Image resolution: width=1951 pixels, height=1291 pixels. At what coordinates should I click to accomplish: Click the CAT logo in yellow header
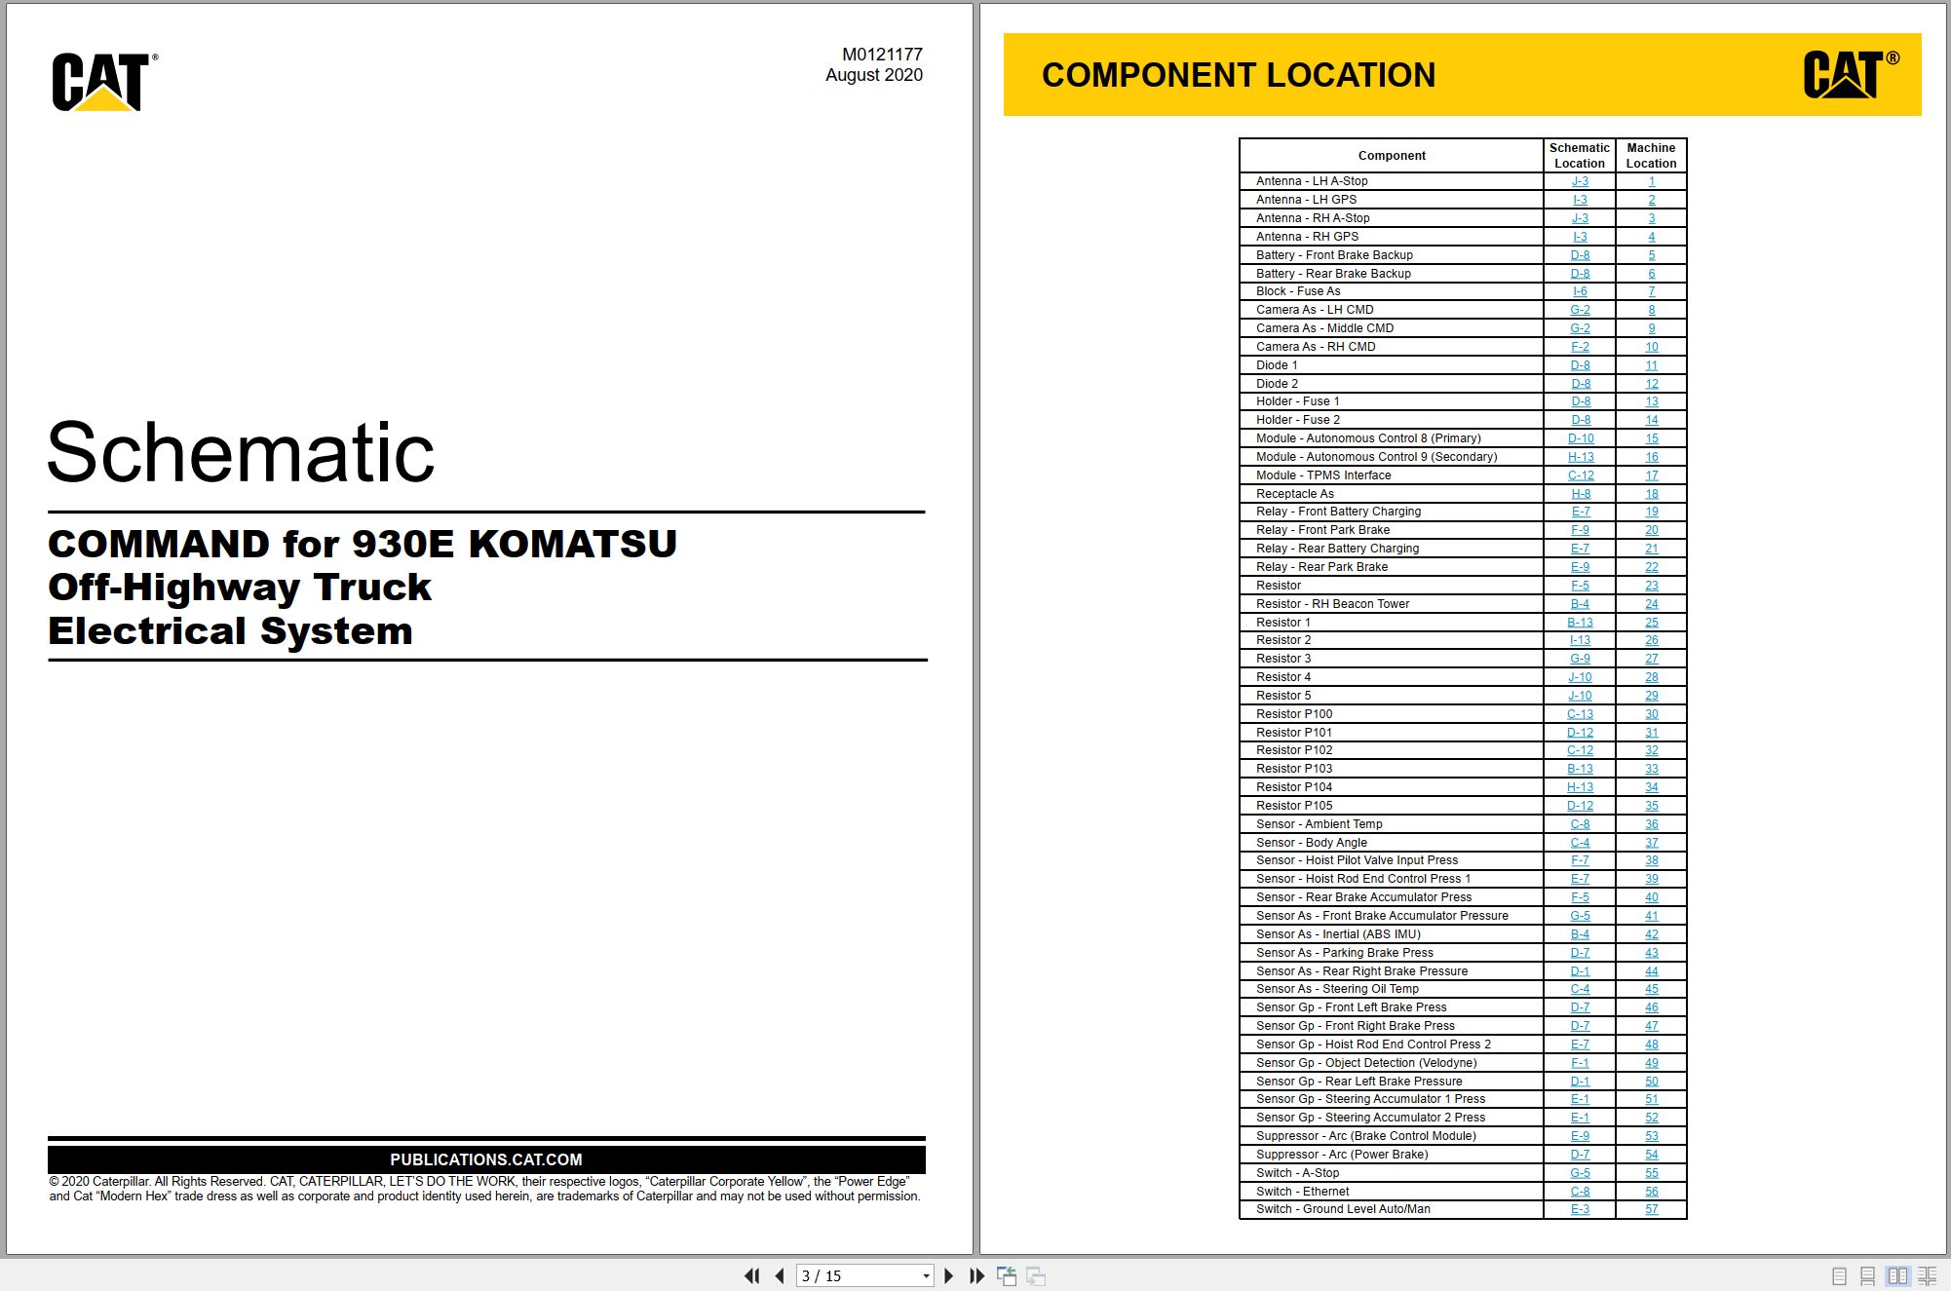click(1850, 74)
